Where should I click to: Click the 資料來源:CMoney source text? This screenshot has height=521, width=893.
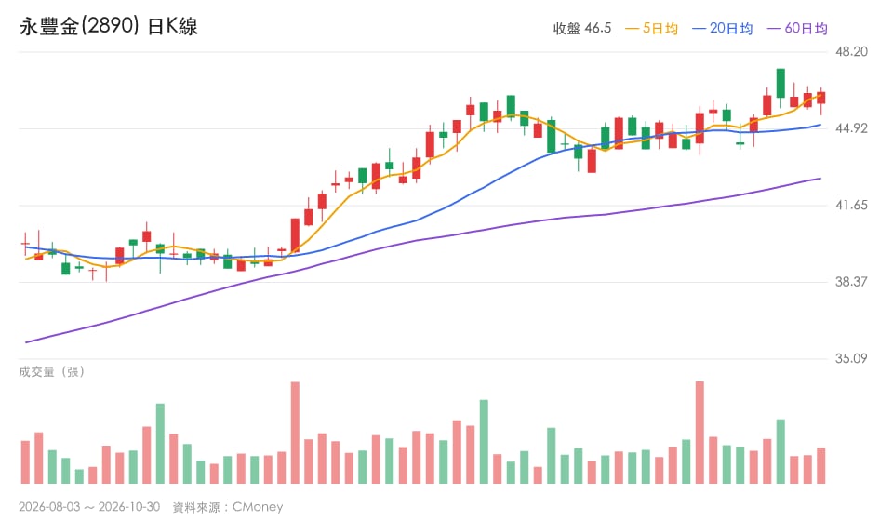[x=228, y=507]
